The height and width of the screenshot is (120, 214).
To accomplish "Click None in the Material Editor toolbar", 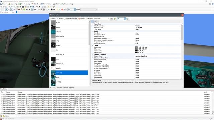I will click(61, 19).
